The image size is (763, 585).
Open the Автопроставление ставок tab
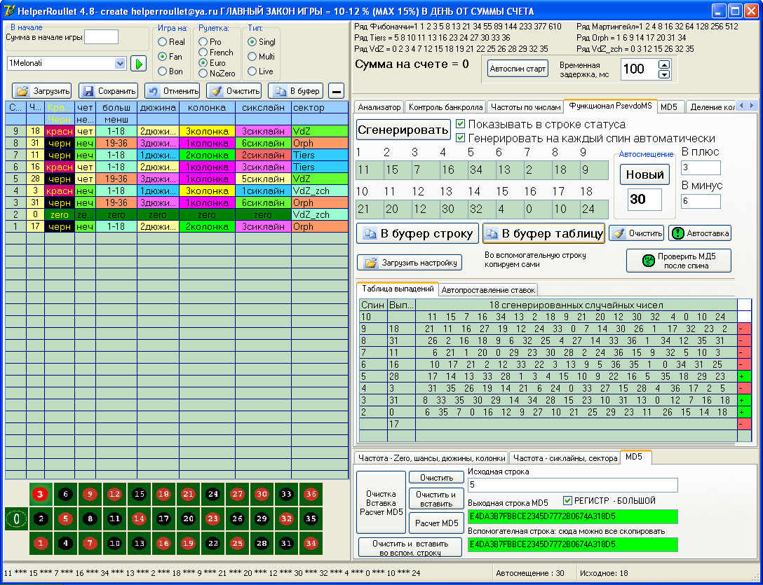tap(489, 289)
